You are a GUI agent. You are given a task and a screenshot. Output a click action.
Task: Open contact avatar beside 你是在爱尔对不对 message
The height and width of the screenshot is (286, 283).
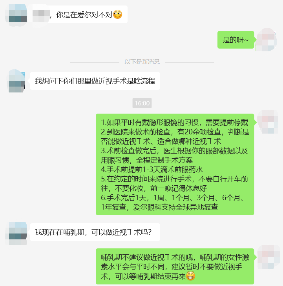pos(18,14)
